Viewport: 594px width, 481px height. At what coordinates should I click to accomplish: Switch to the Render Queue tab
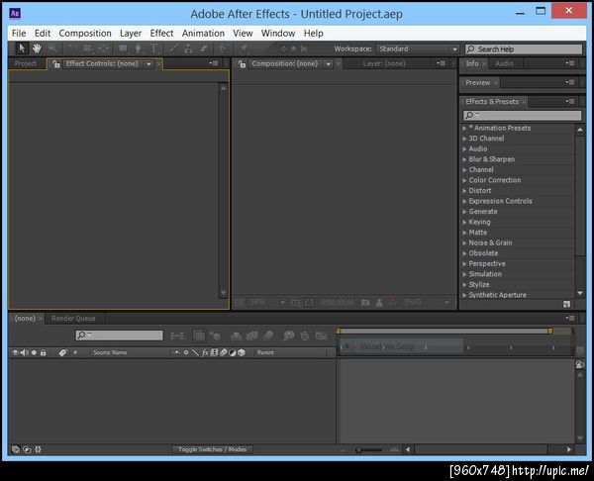click(73, 319)
